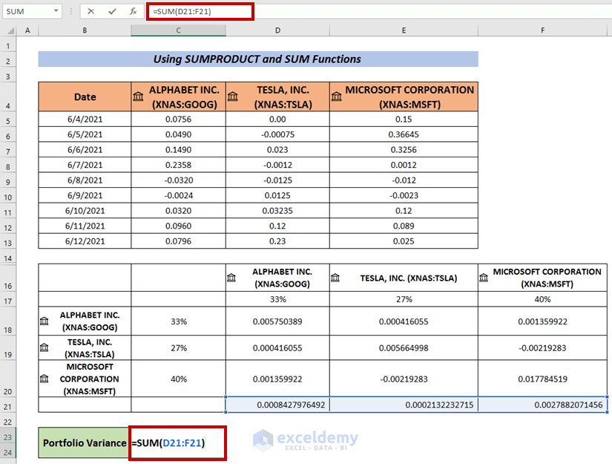Select cell with value 0.089

[404, 226]
